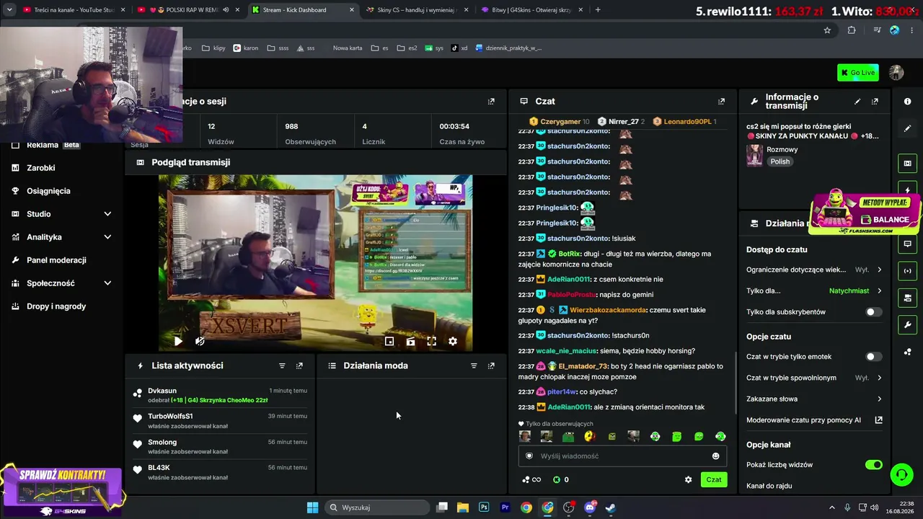Switch stream preview to theater mode
Image resolution: width=923 pixels, height=519 pixels.
tap(410, 341)
